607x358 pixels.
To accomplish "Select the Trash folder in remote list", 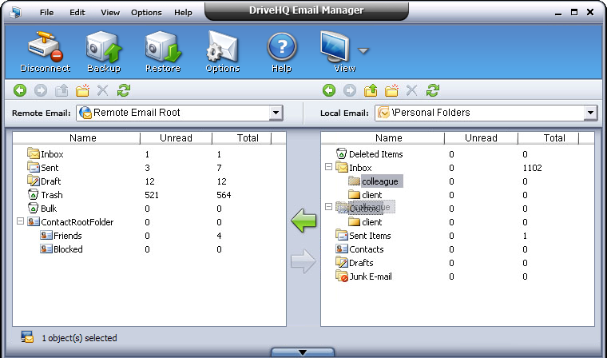I will [51, 195].
